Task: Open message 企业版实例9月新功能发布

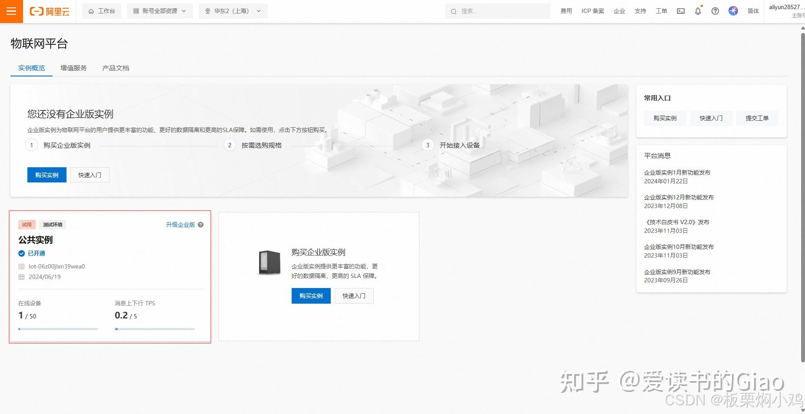Action: (x=677, y=272)
